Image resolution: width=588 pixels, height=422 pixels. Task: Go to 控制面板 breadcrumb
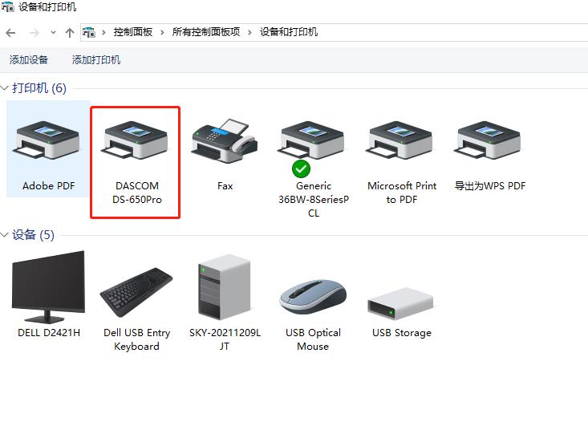(133, 32)
